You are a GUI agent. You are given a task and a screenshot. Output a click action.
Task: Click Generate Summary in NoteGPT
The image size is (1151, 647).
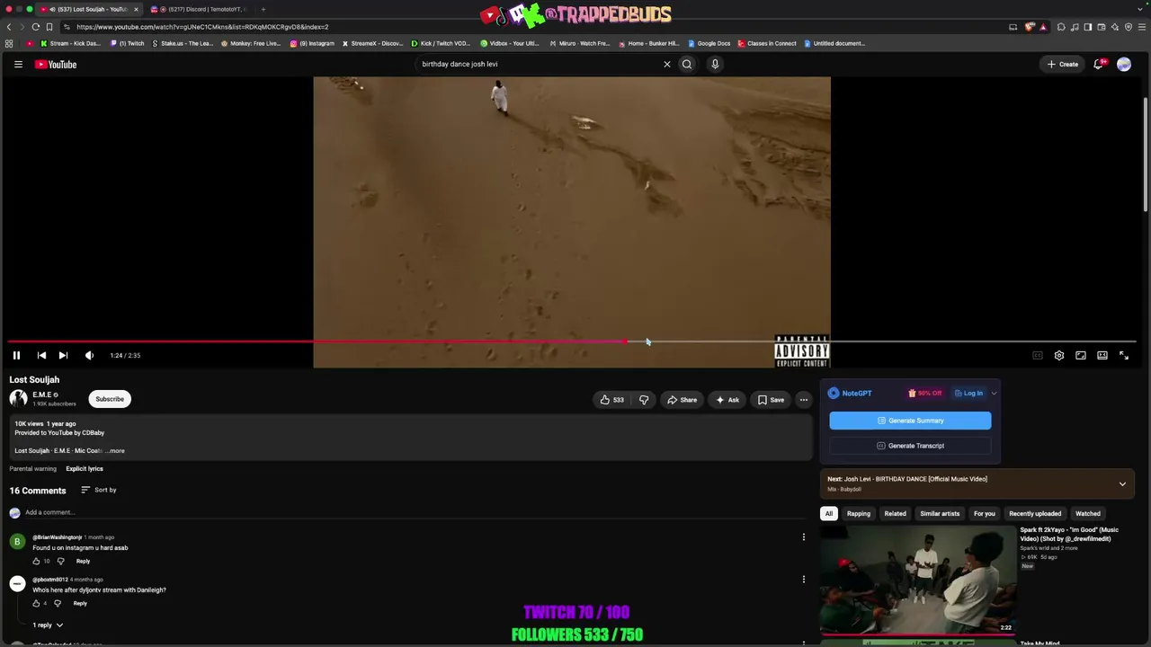pyautogui.click(x=910, y=421)
